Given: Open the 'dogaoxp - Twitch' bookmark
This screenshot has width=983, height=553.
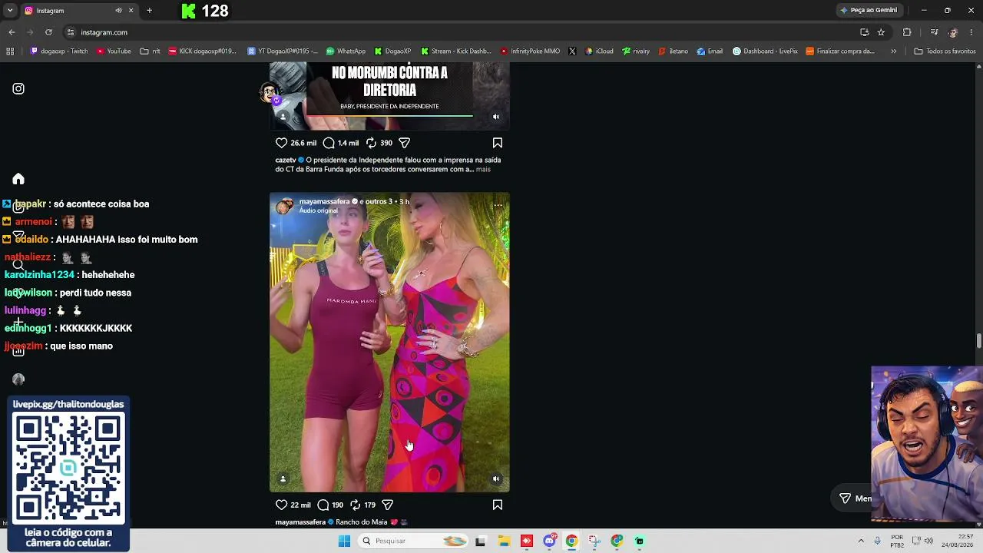Looking at the screenshot, I should 59,51.
